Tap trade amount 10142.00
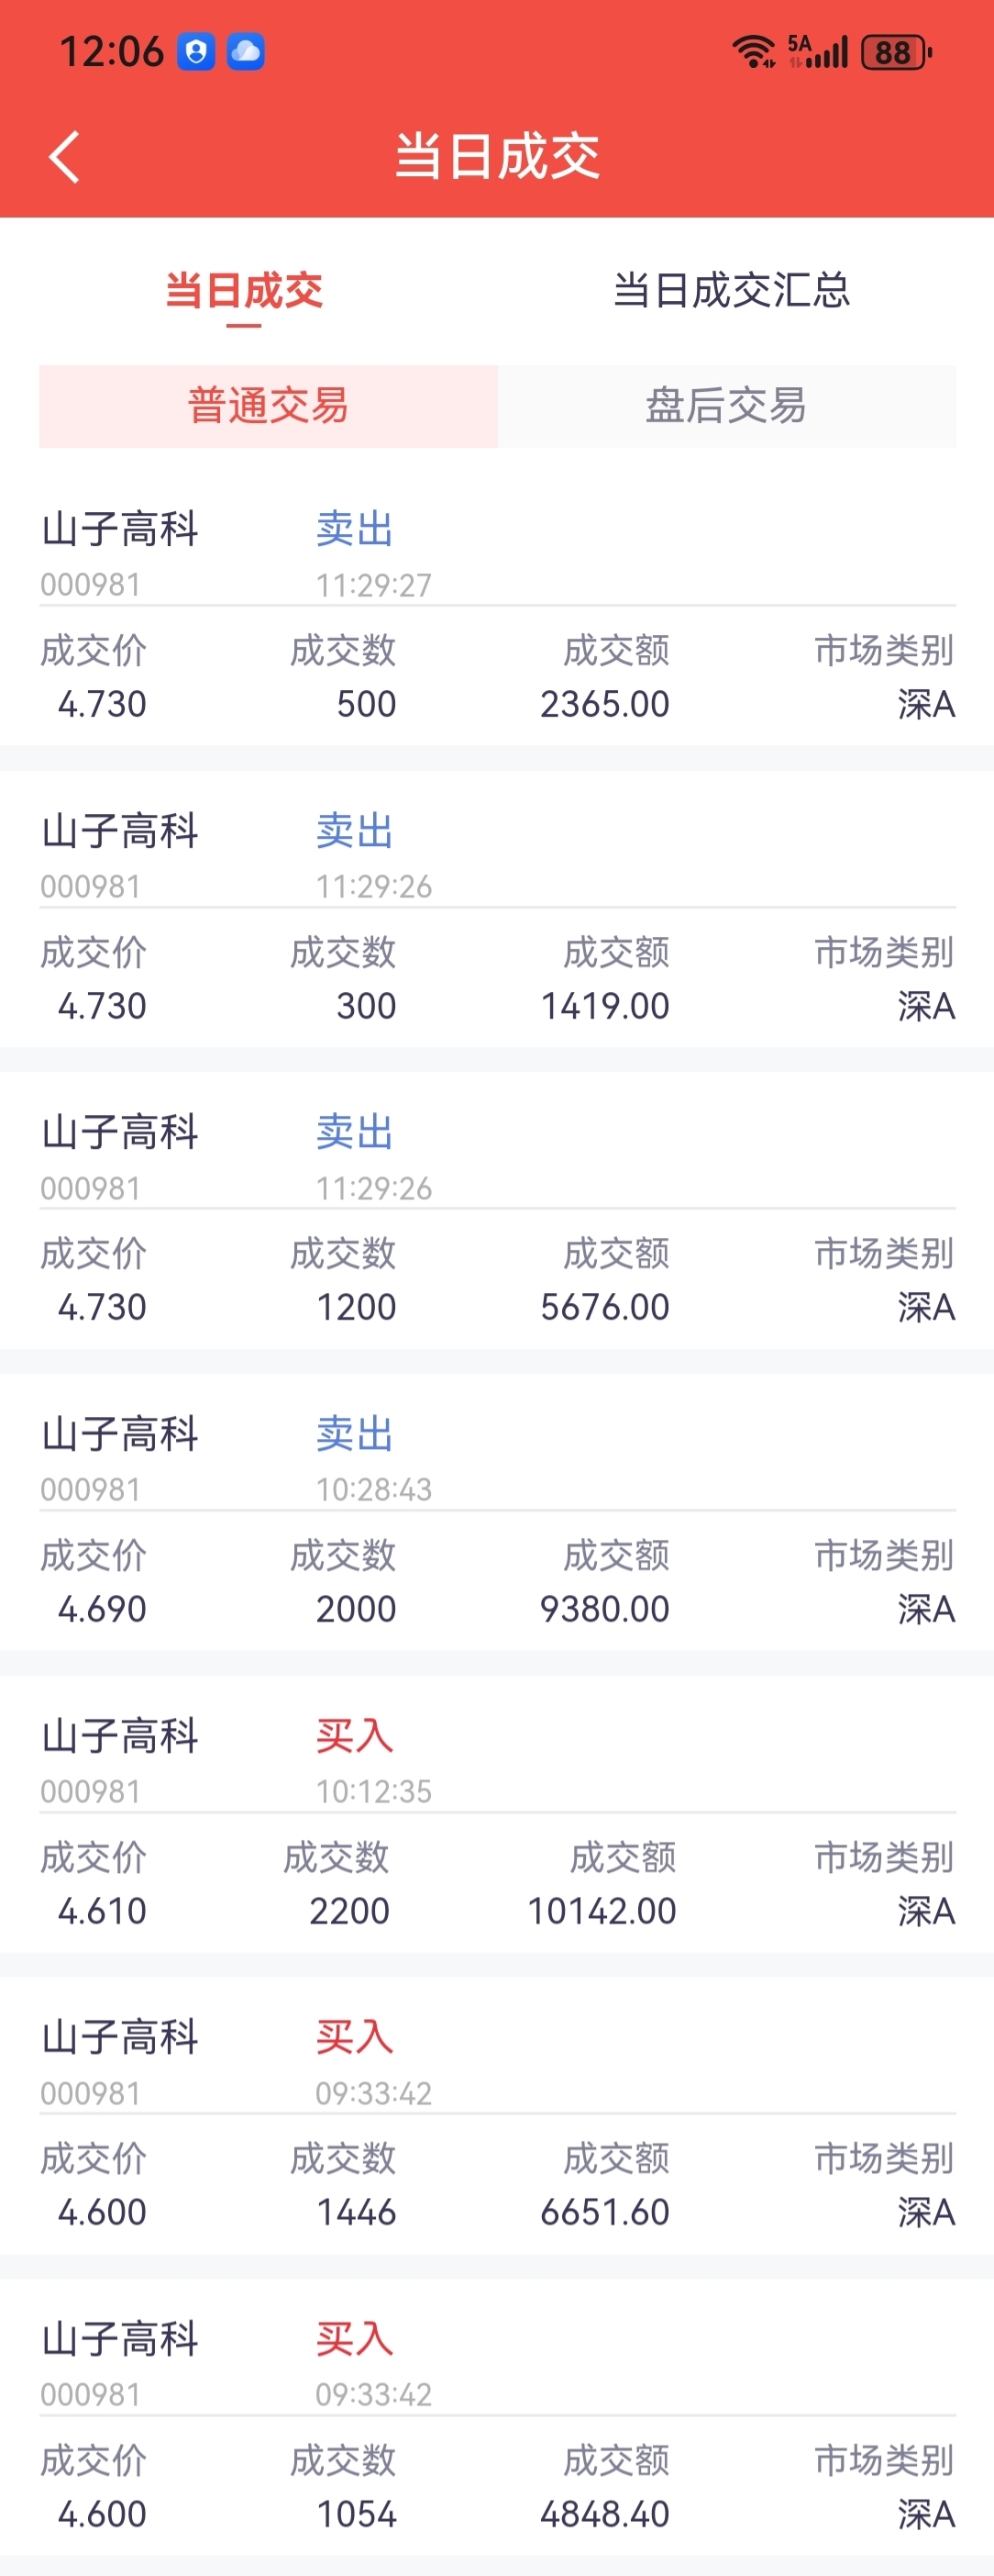 (602, 1911)
